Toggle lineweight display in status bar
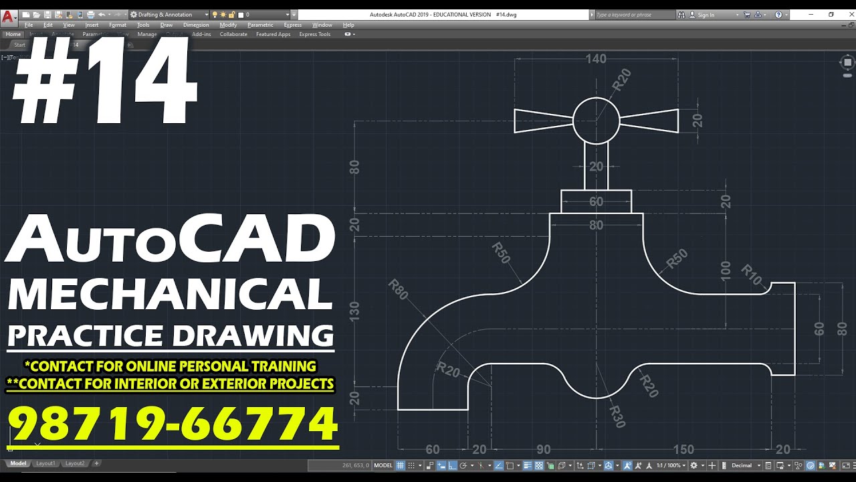 [x=528, y=465]
